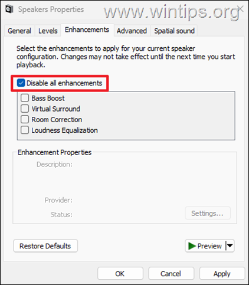249x285 pixels.
Task: Click the green play arrow on Preview
Action: (192, 246)
